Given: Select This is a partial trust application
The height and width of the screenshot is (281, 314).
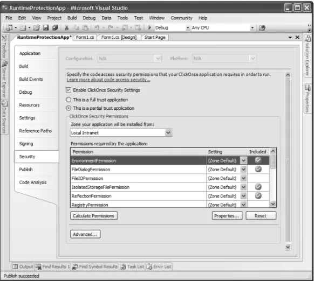Looking at the screenshot, I should point(69,108).
